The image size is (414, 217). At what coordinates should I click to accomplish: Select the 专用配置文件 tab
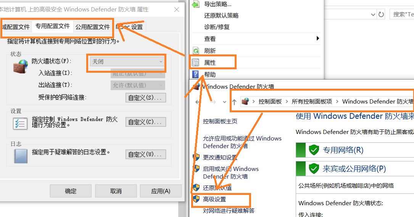pos(53,26)
